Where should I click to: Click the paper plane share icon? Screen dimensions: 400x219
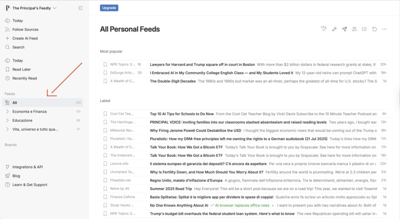point(345,29)
